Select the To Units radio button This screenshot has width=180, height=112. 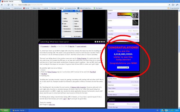(73, 18)
